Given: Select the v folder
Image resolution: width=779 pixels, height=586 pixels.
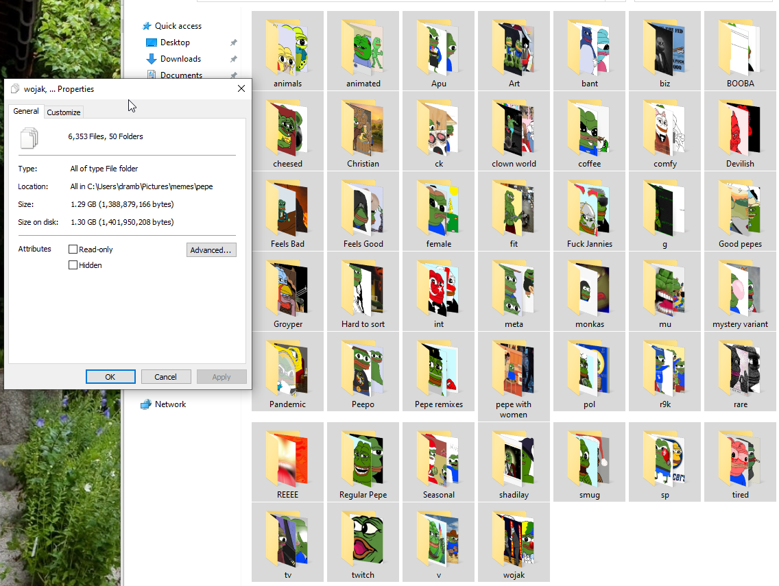Looking at the screenshot, I should (438, 542).
